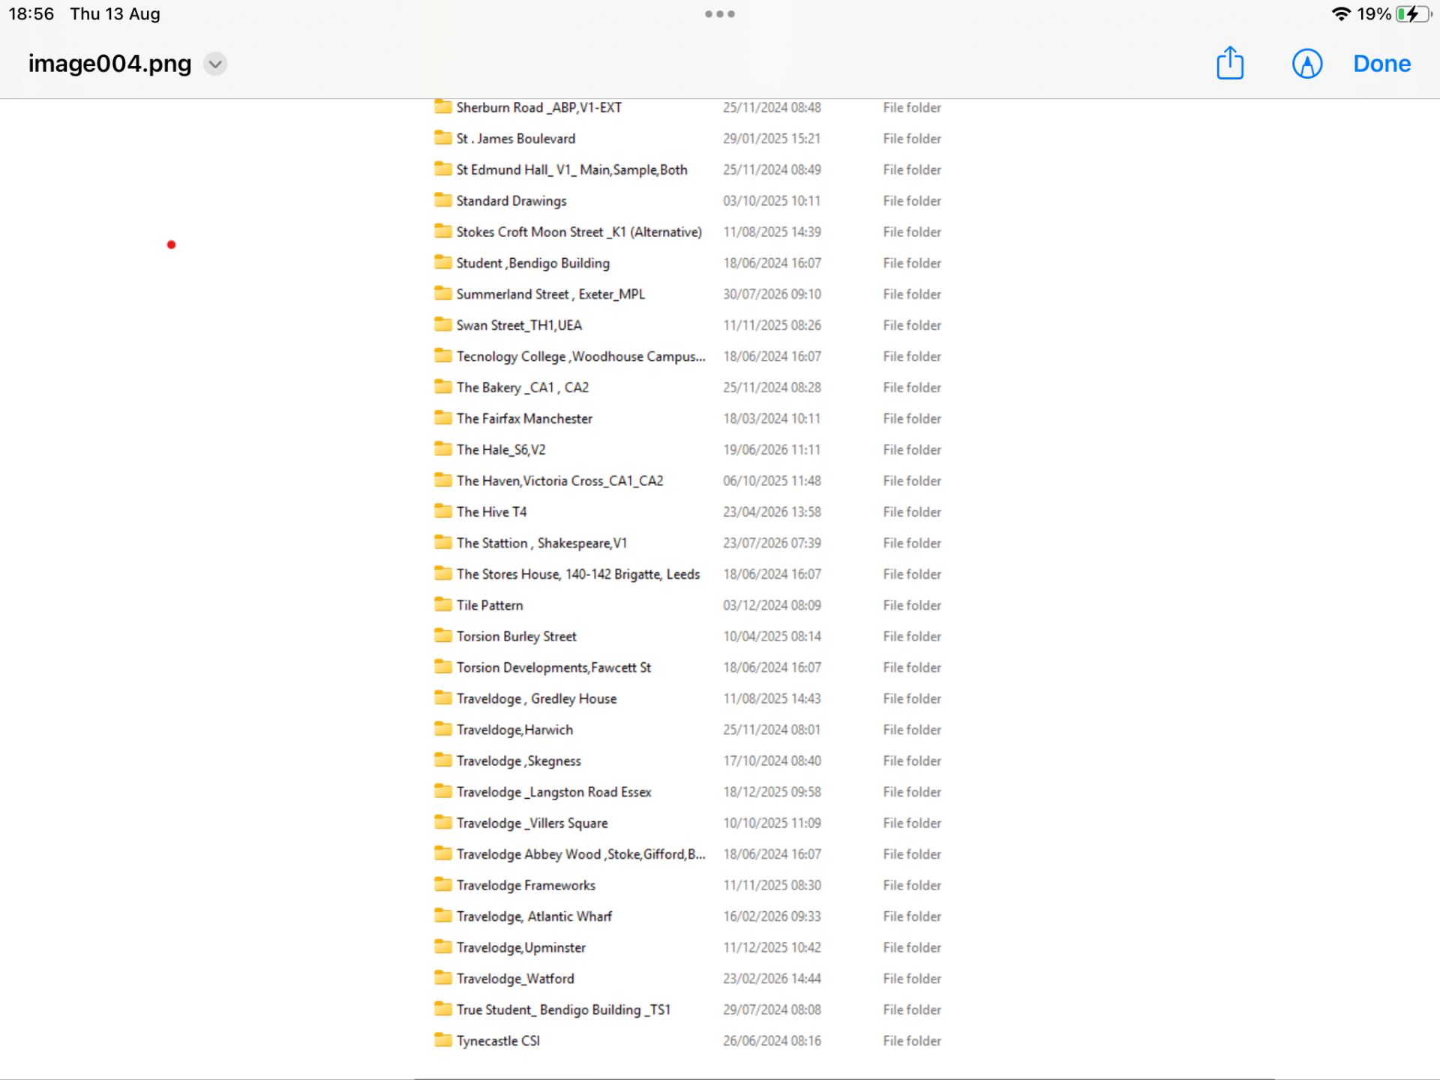Tap the Share icon
The width and height of the screenshot is (1440, 1080).
pyautogui.click(x=1230, y=63)
